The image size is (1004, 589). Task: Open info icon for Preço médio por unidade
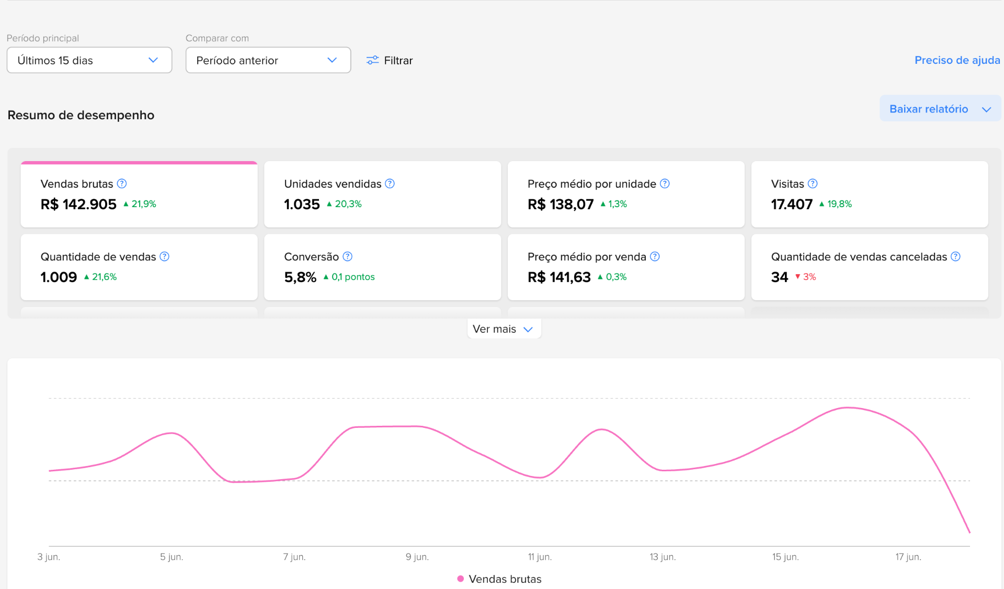(x=665, y=184)
